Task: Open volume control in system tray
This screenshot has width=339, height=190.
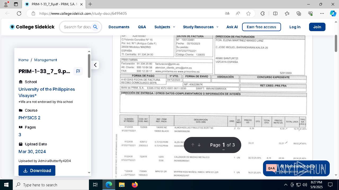Action: [305, 185]
